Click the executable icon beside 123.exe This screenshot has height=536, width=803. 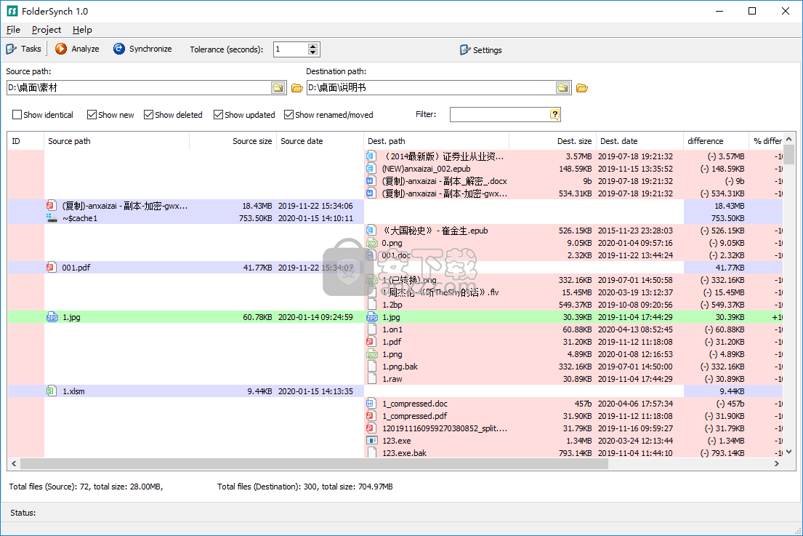[372, 441]
